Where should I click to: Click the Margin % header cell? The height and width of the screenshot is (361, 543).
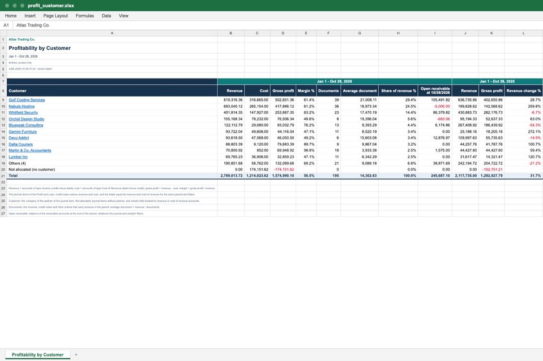point(306,91)
